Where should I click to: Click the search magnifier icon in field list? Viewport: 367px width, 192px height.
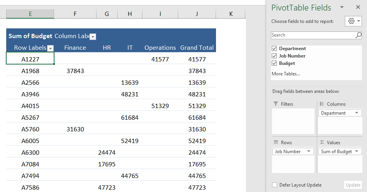[358, 35]
